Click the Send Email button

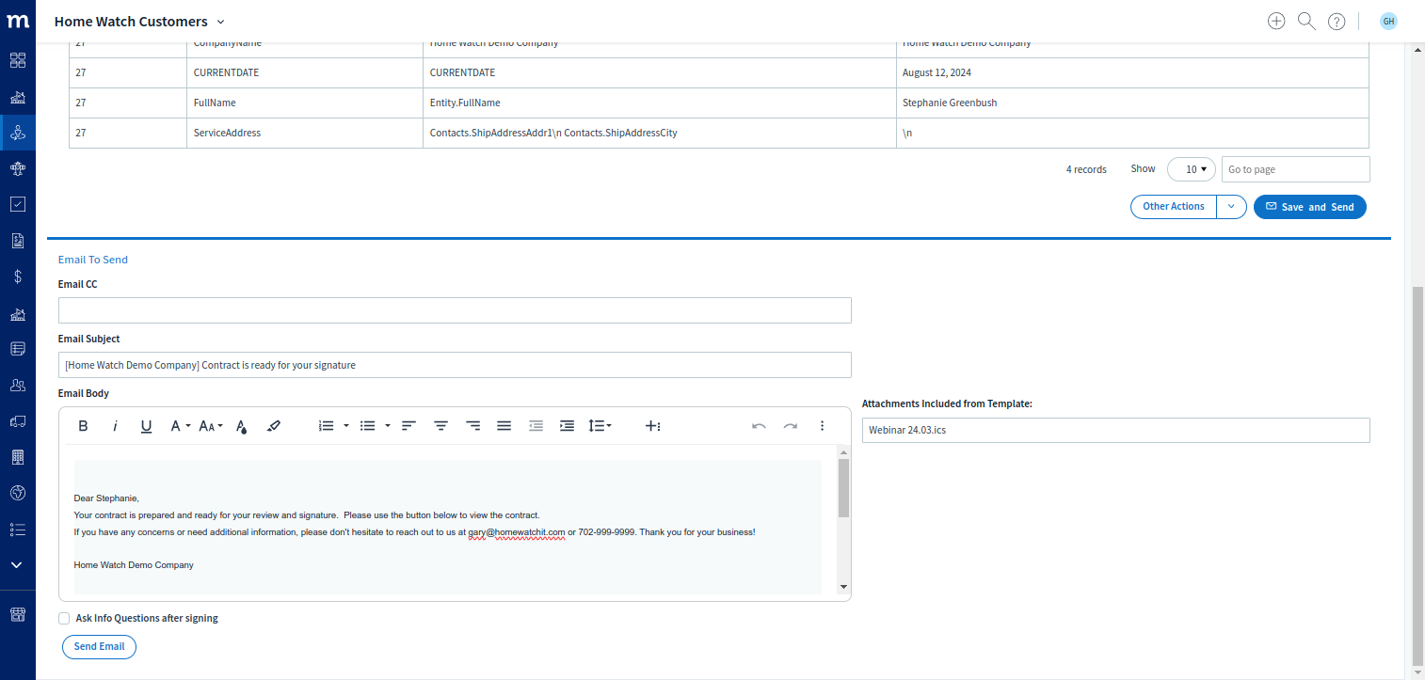point(99,647)
